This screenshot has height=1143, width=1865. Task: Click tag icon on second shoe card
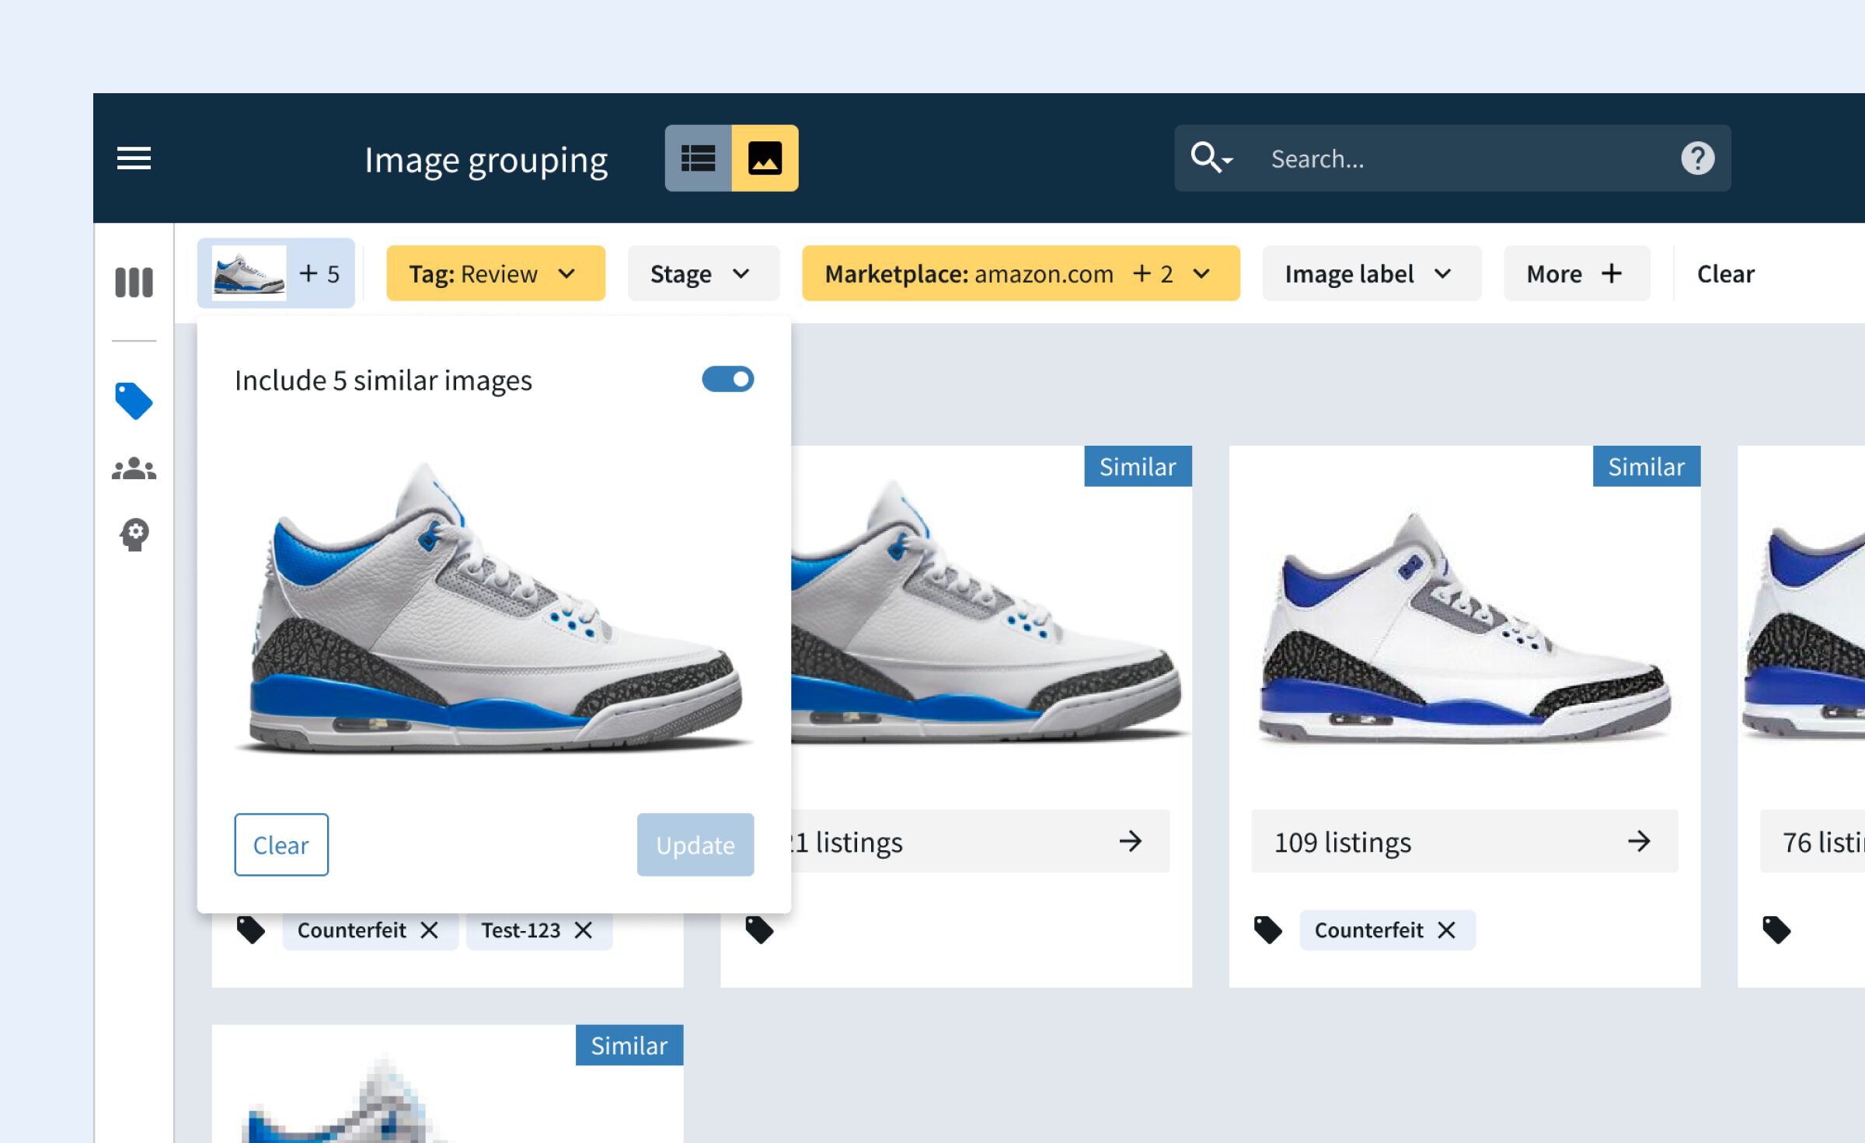point(758,929)
